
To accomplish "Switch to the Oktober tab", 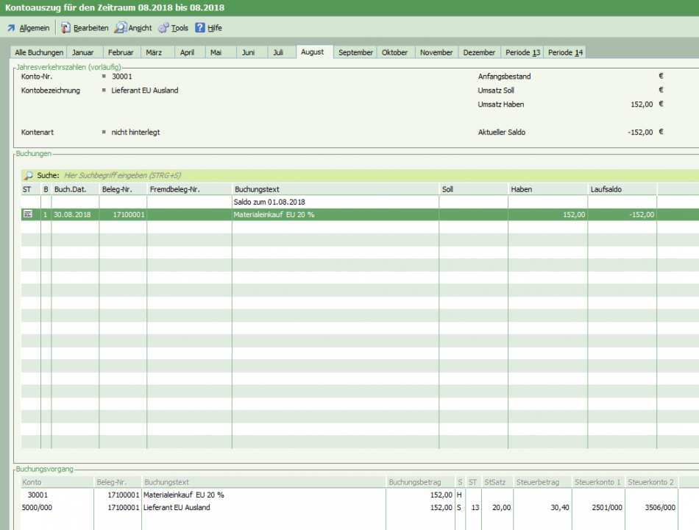I will (x=396, y=52).
